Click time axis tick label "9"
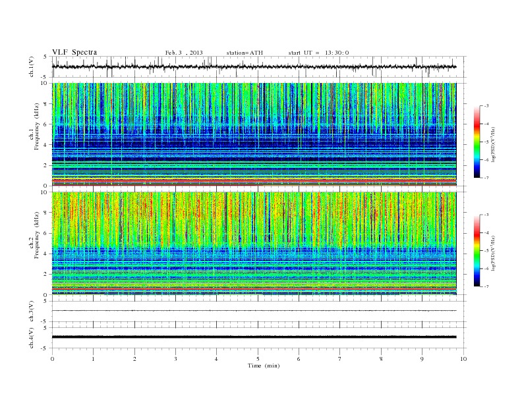The width and height of the screenshot is (522, 403). pos(422,359)
